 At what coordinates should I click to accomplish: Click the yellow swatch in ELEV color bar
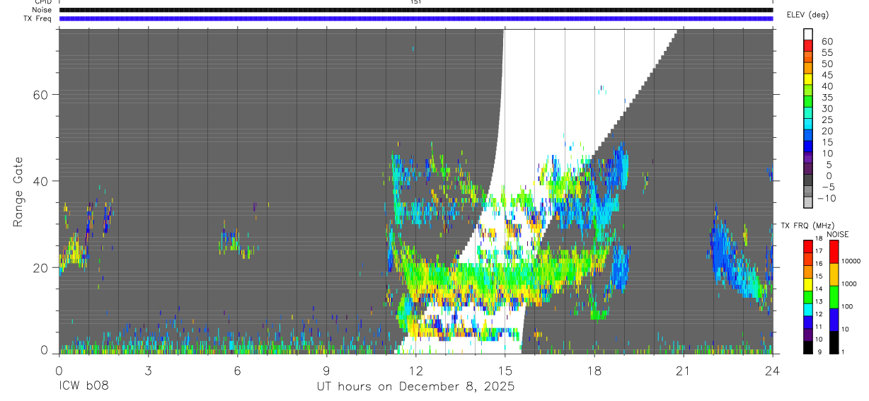coord(807,80)
